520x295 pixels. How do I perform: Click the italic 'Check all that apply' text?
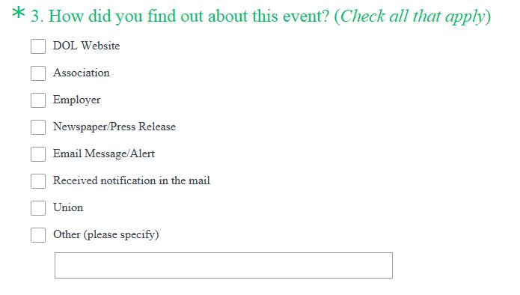point(412,16)
